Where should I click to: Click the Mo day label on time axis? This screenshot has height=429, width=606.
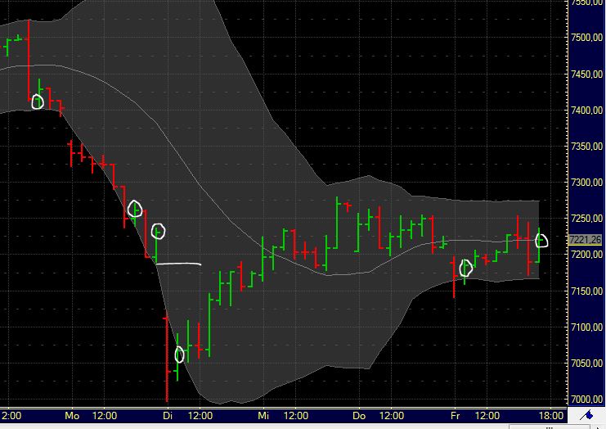(72, 416)
